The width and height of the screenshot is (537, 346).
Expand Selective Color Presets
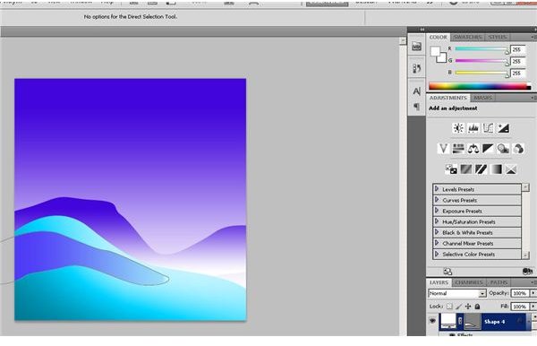click(x=437, y=254)
